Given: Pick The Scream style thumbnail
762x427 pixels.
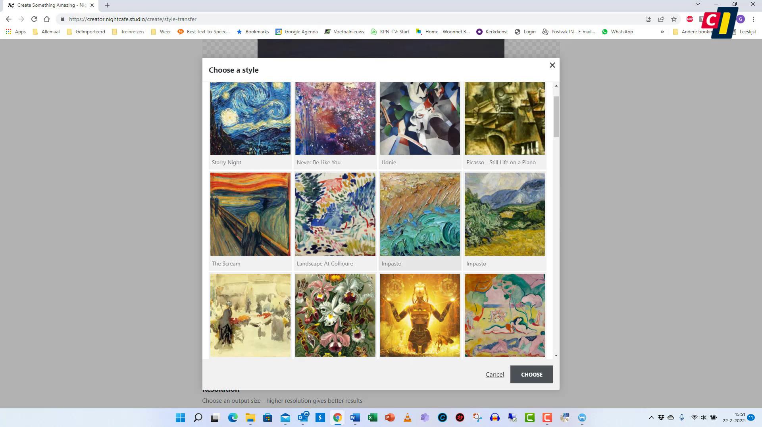Looking at the screenshot, I should 250,214.
